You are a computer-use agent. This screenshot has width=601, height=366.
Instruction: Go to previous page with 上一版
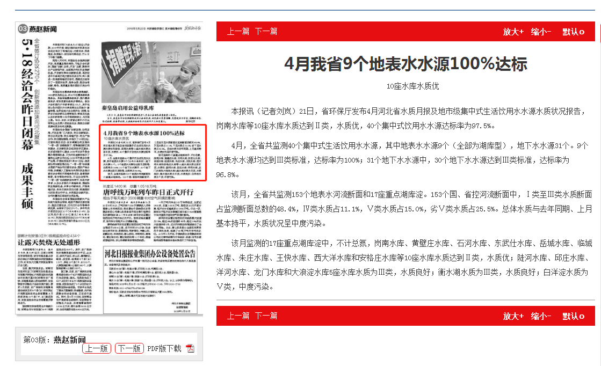pos(97,349)
